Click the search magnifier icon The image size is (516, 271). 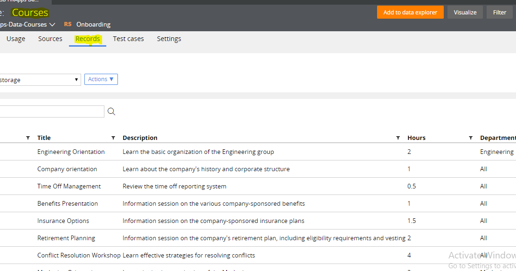111,111
